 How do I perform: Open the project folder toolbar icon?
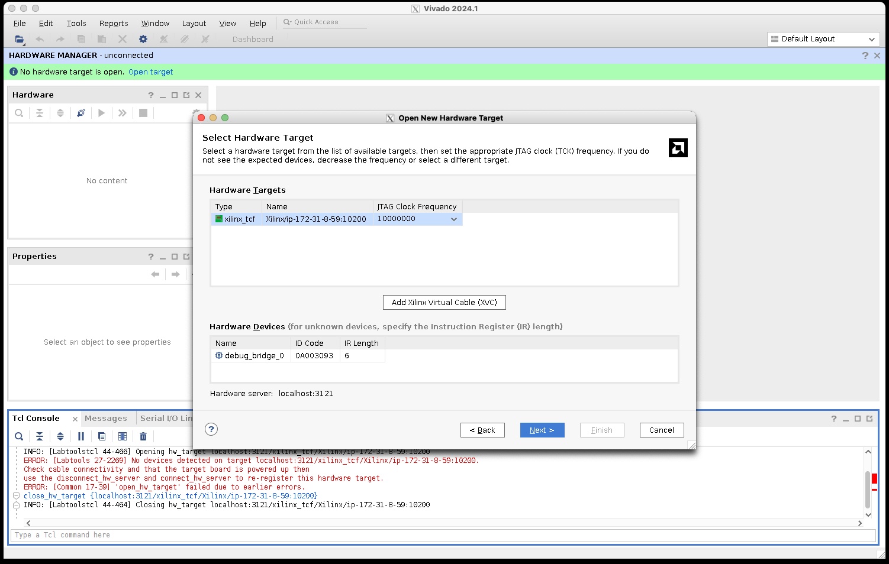click(20, 39)
